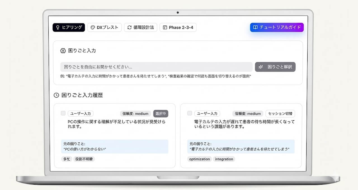358x190 pixels.
Task: Select the 多忙 tag
Action: tap(67, 159)
